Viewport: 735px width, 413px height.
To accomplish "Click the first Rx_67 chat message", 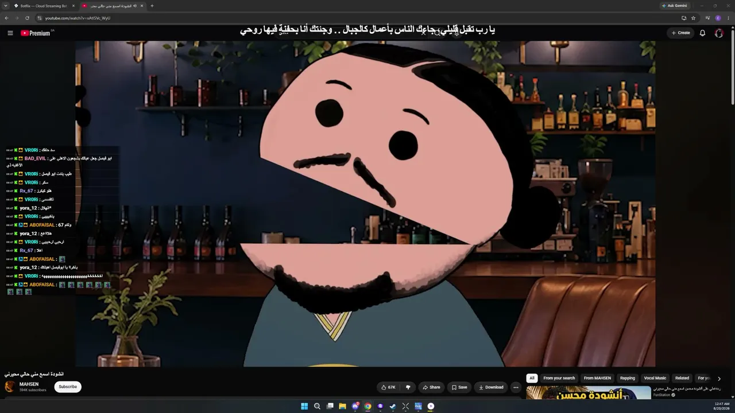I will click(29, 191).
